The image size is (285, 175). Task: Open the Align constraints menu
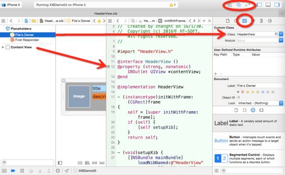point(87,163)
